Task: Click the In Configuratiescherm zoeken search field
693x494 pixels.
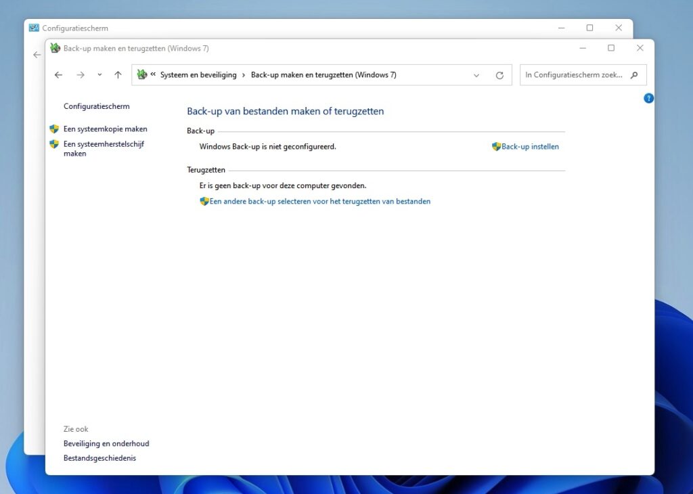Action: (x=583, y=75)
